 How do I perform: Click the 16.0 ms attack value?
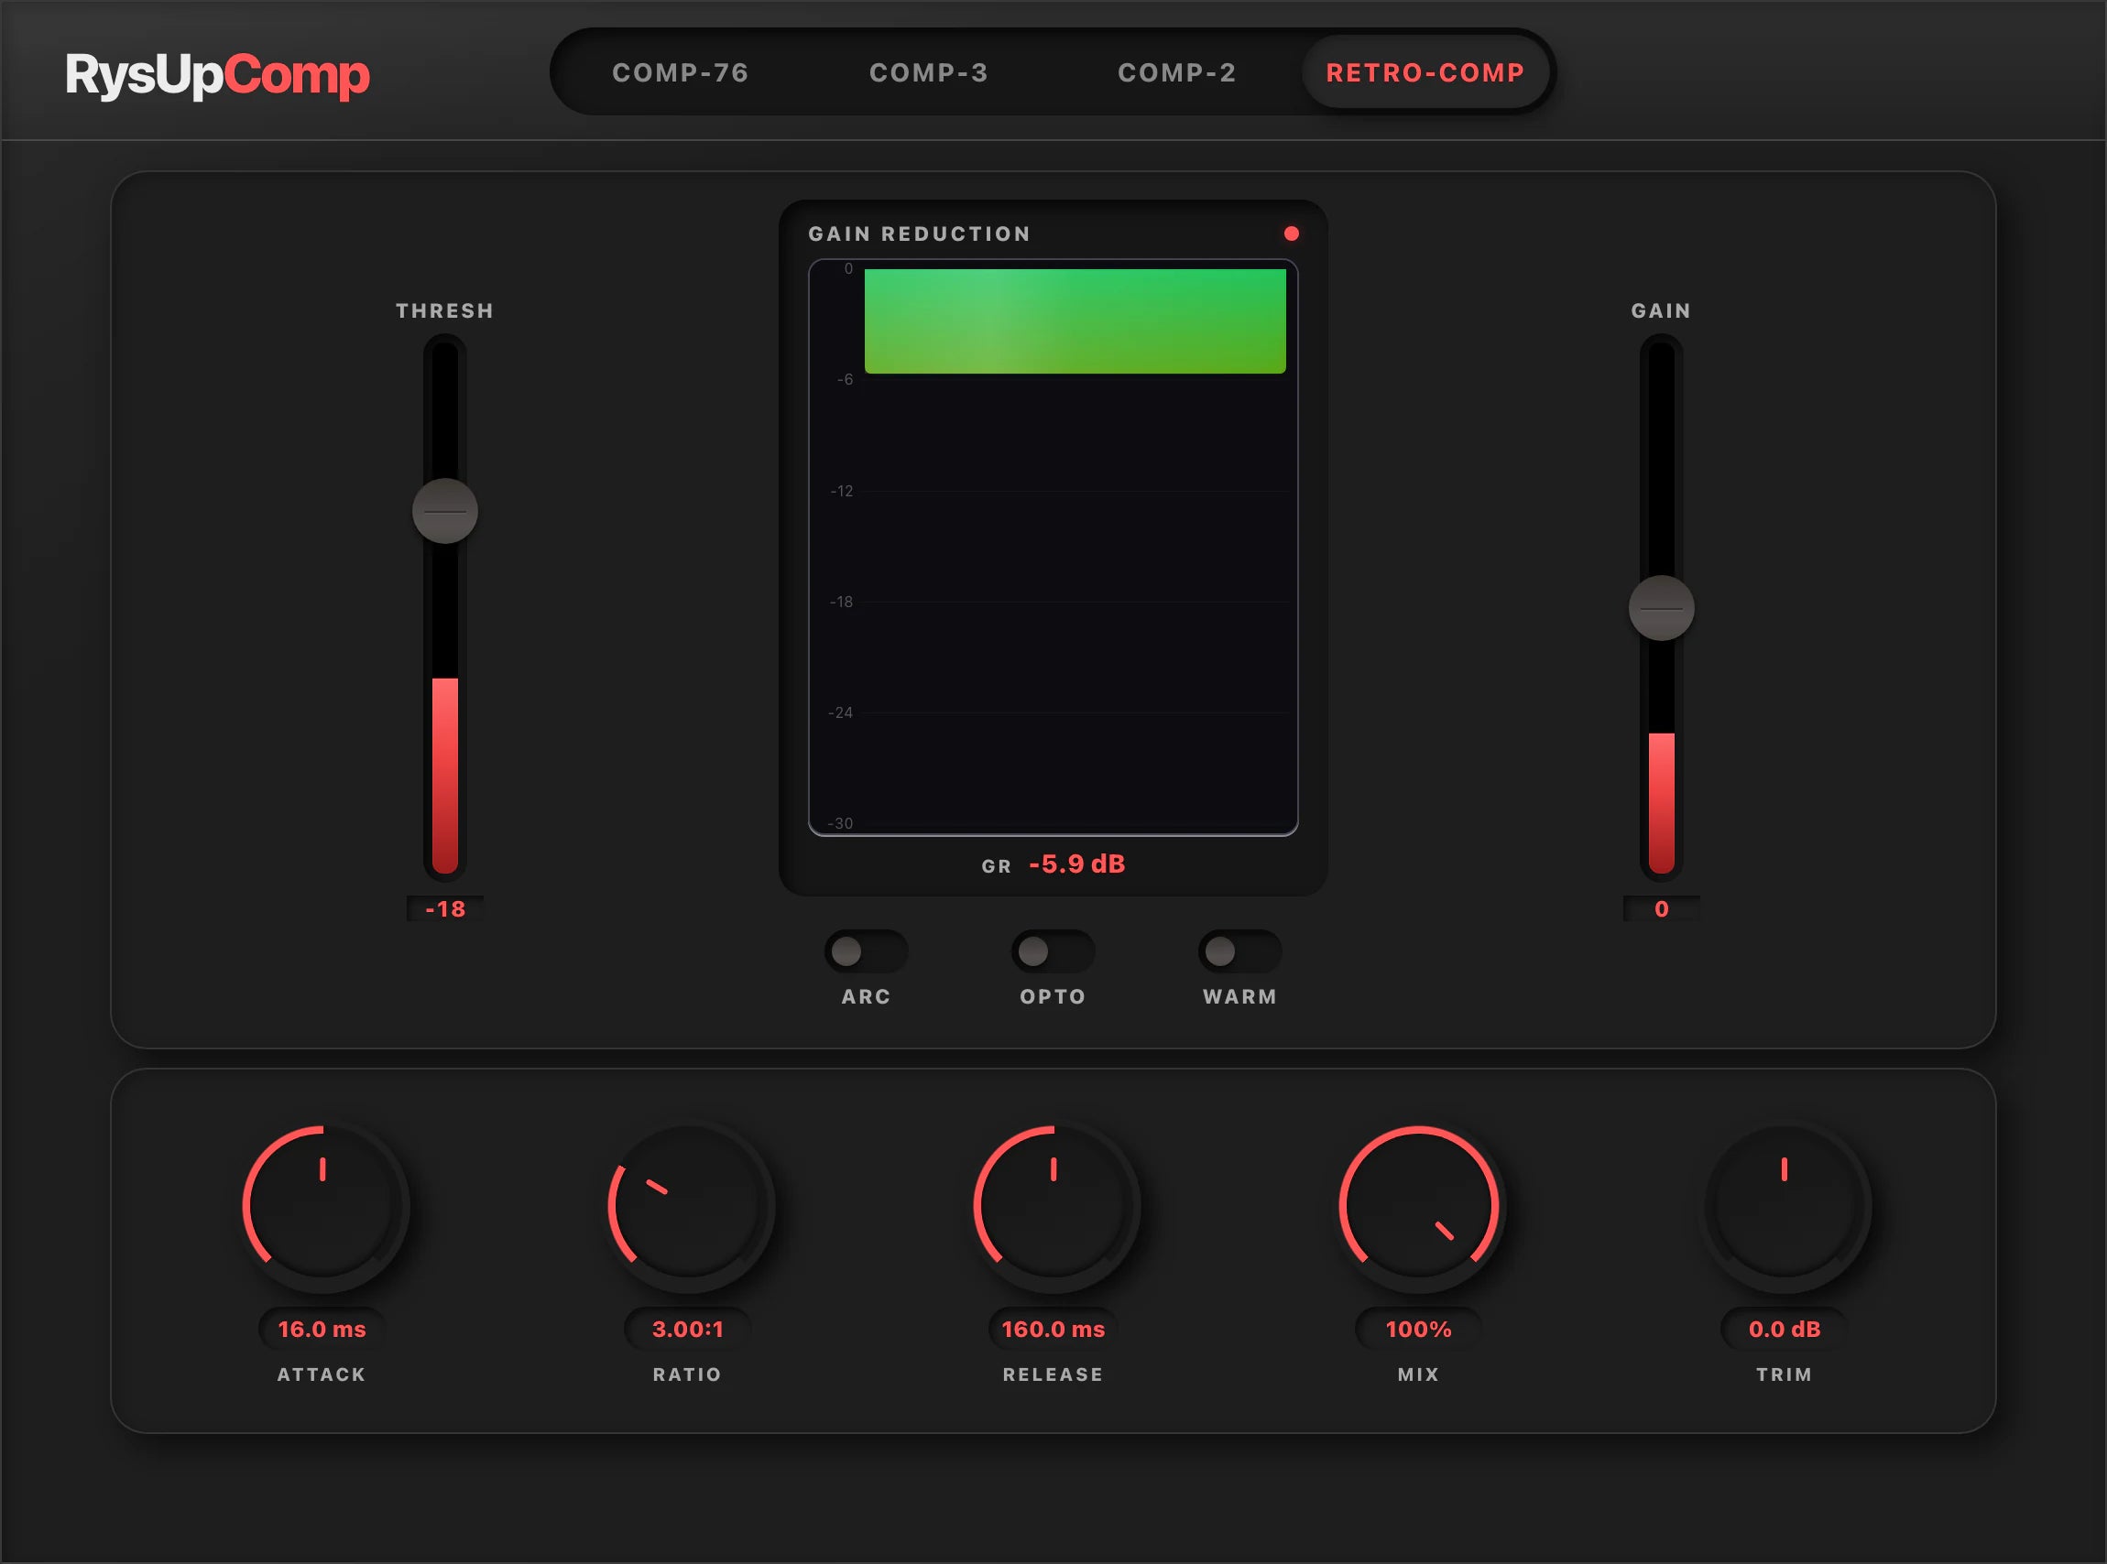click(x=322, y=1330)
